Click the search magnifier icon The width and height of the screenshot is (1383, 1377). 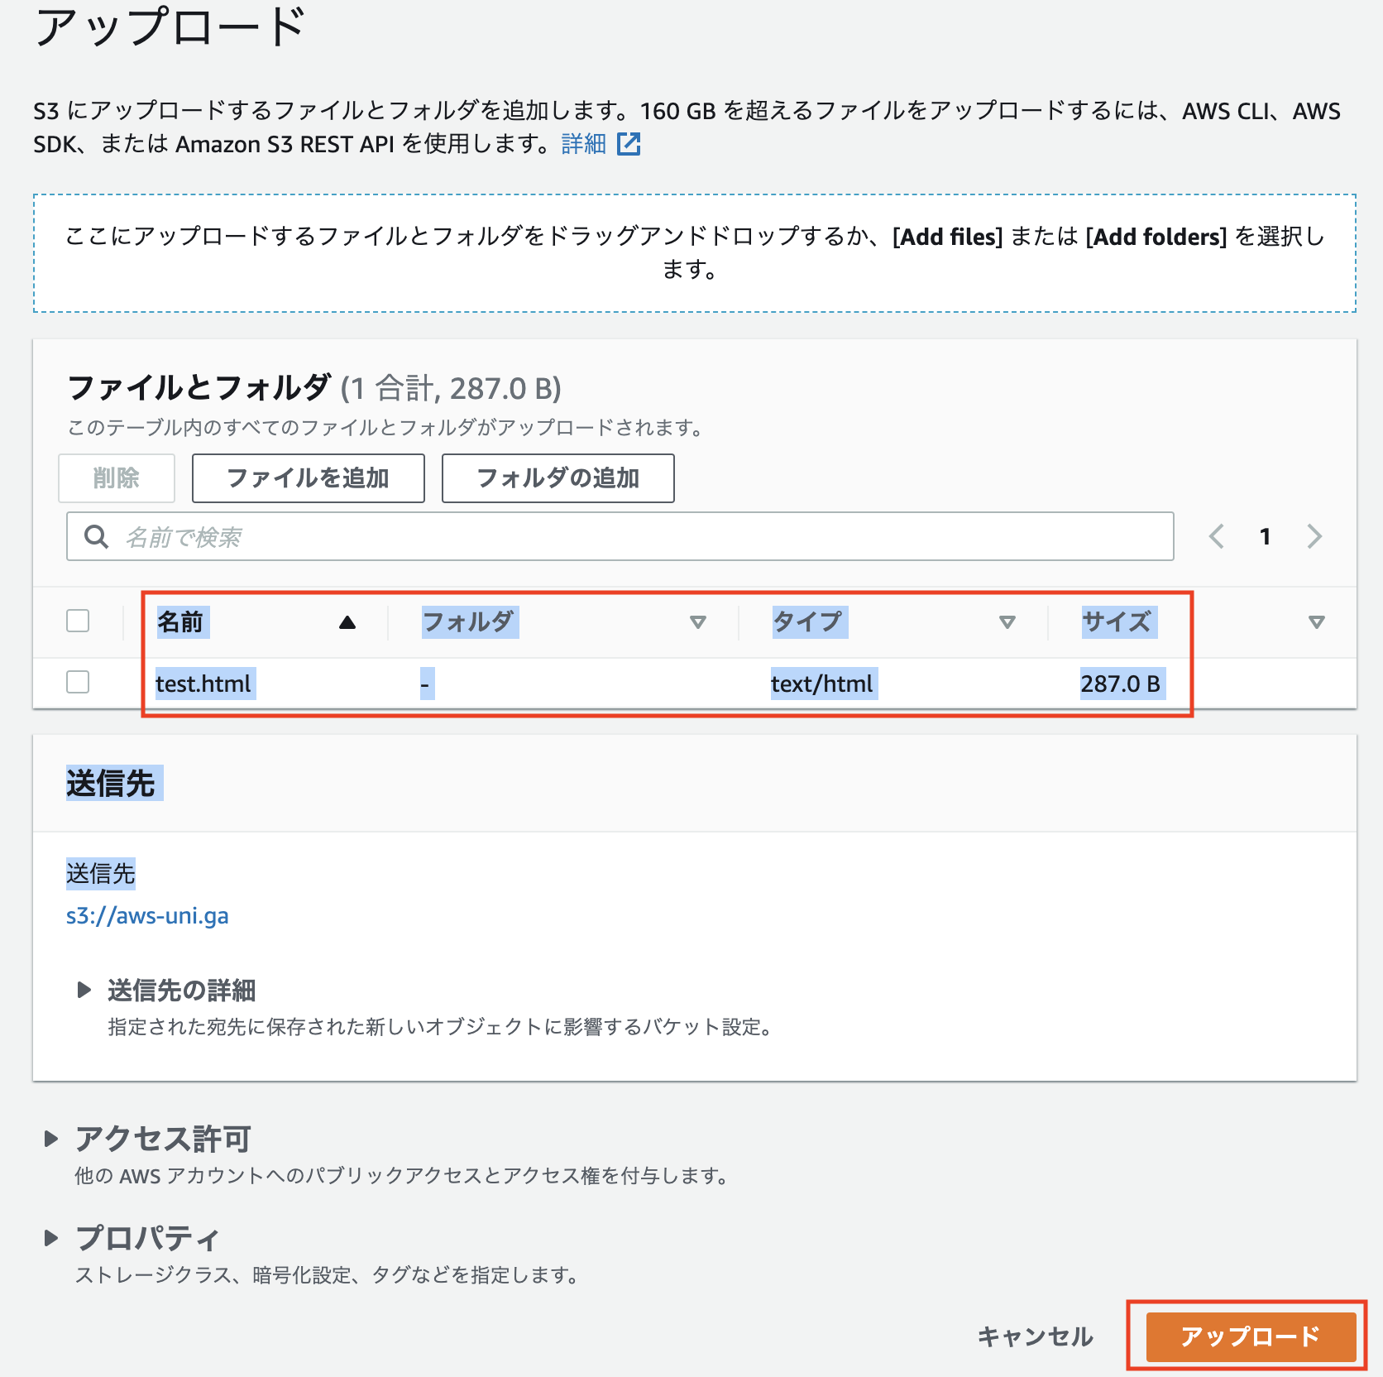click(x=96, y=536)
